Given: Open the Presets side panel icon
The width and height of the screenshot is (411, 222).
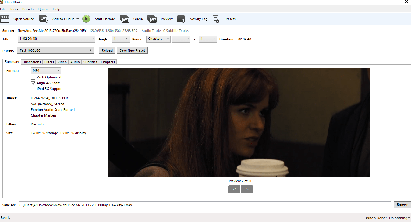Looking at the screenshot, I should pos(216,19).
